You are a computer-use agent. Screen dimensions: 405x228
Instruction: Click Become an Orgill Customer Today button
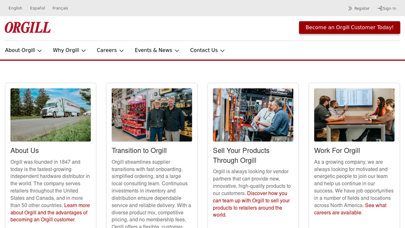(349, 27)
